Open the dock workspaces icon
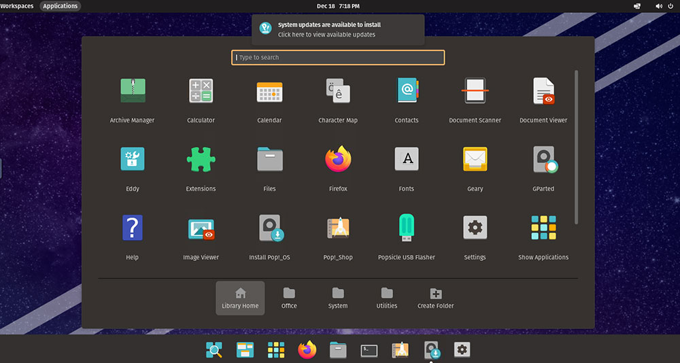The image size is (680, 363). (245, 349)
